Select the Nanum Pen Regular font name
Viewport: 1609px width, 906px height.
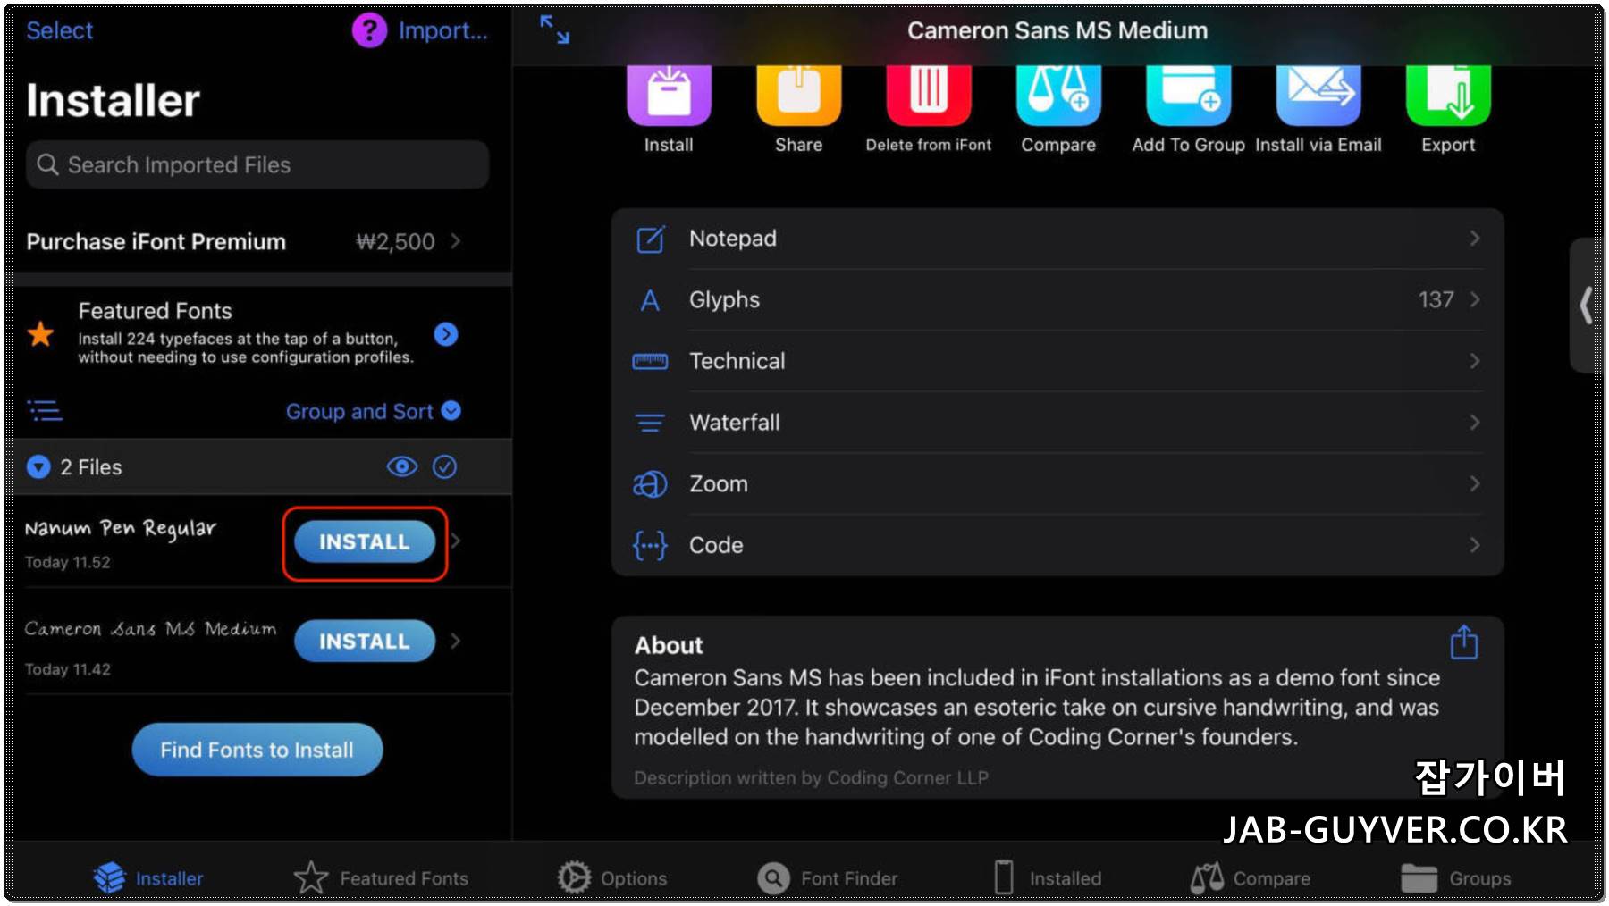(x=121, y=528)
